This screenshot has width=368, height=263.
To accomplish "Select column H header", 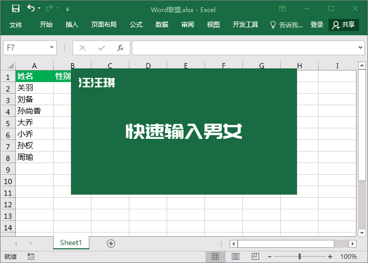I will pyautogui.click(x=300, y=66).
